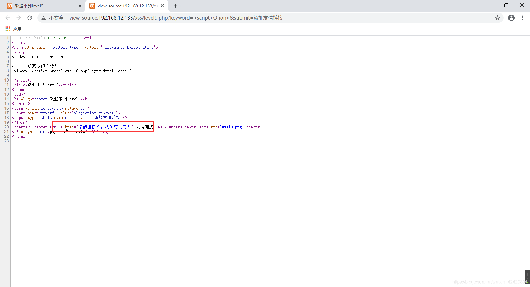Close the browser window

point(522,5)
